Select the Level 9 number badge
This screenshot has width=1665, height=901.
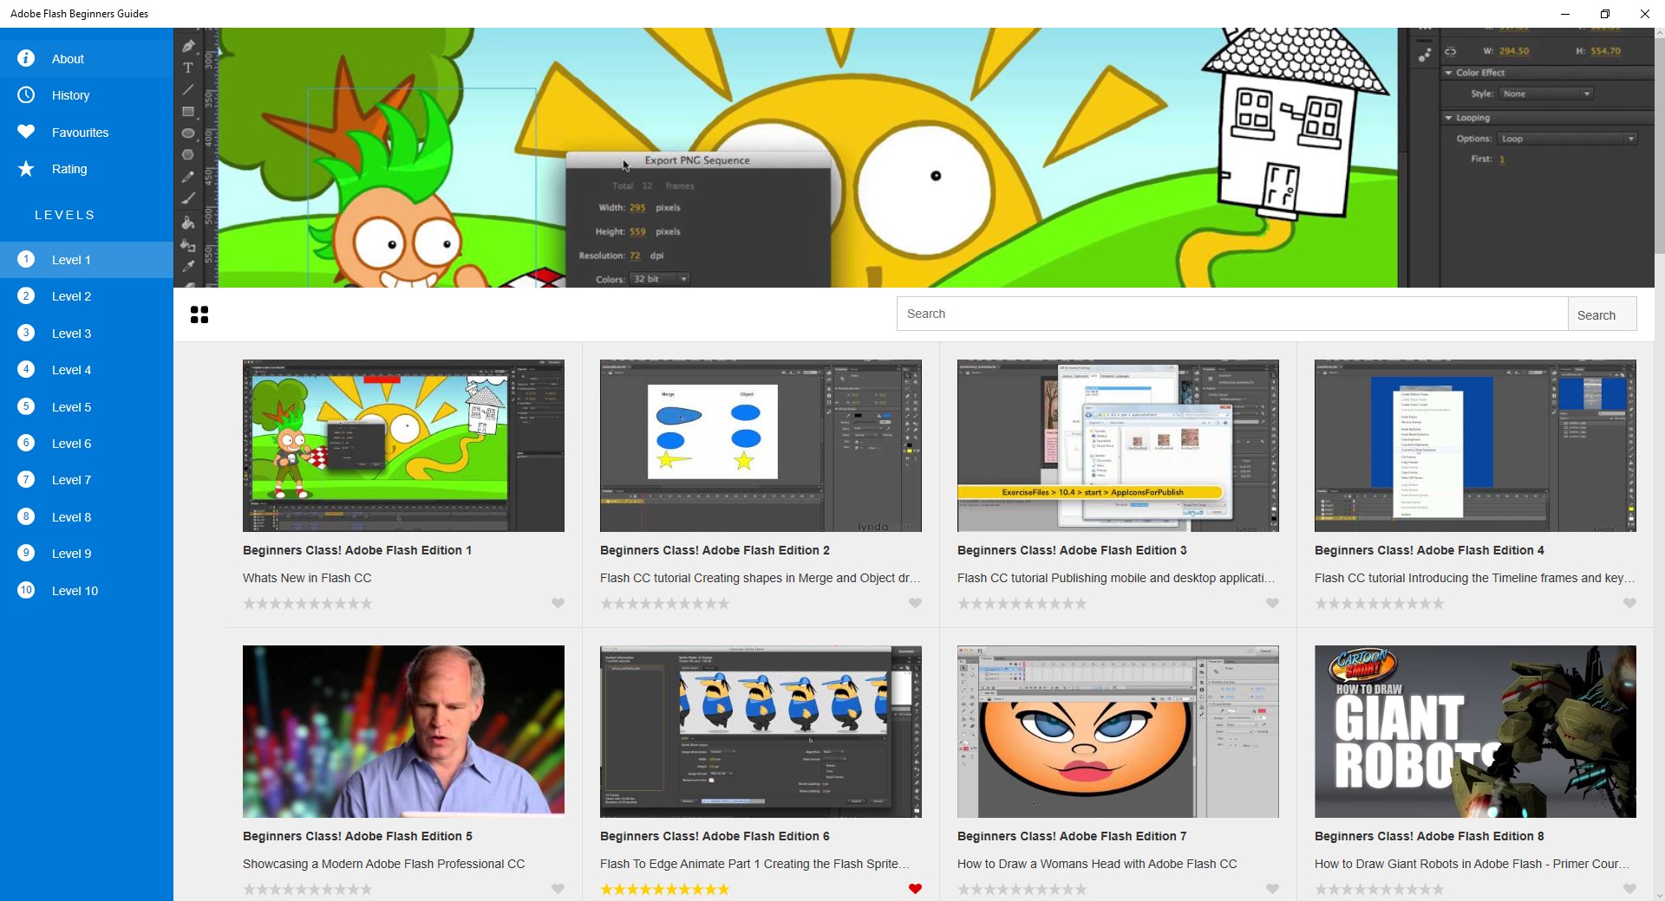26,553
